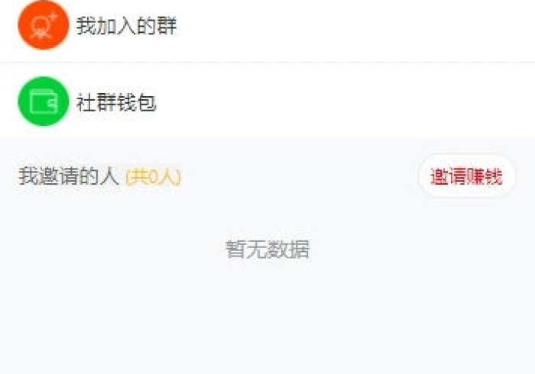Click the 社群钱包 text label

[x=116, y=102]
